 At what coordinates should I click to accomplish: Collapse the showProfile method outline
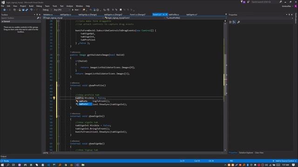point(58,85)
